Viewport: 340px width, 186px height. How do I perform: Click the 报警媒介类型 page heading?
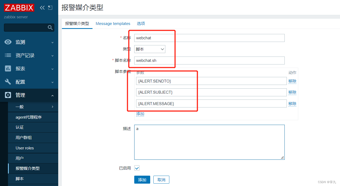pyautogui.click(x=82, y=7)
